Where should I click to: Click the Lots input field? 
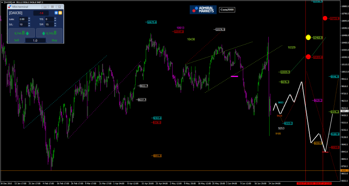(x=22, y=19)
